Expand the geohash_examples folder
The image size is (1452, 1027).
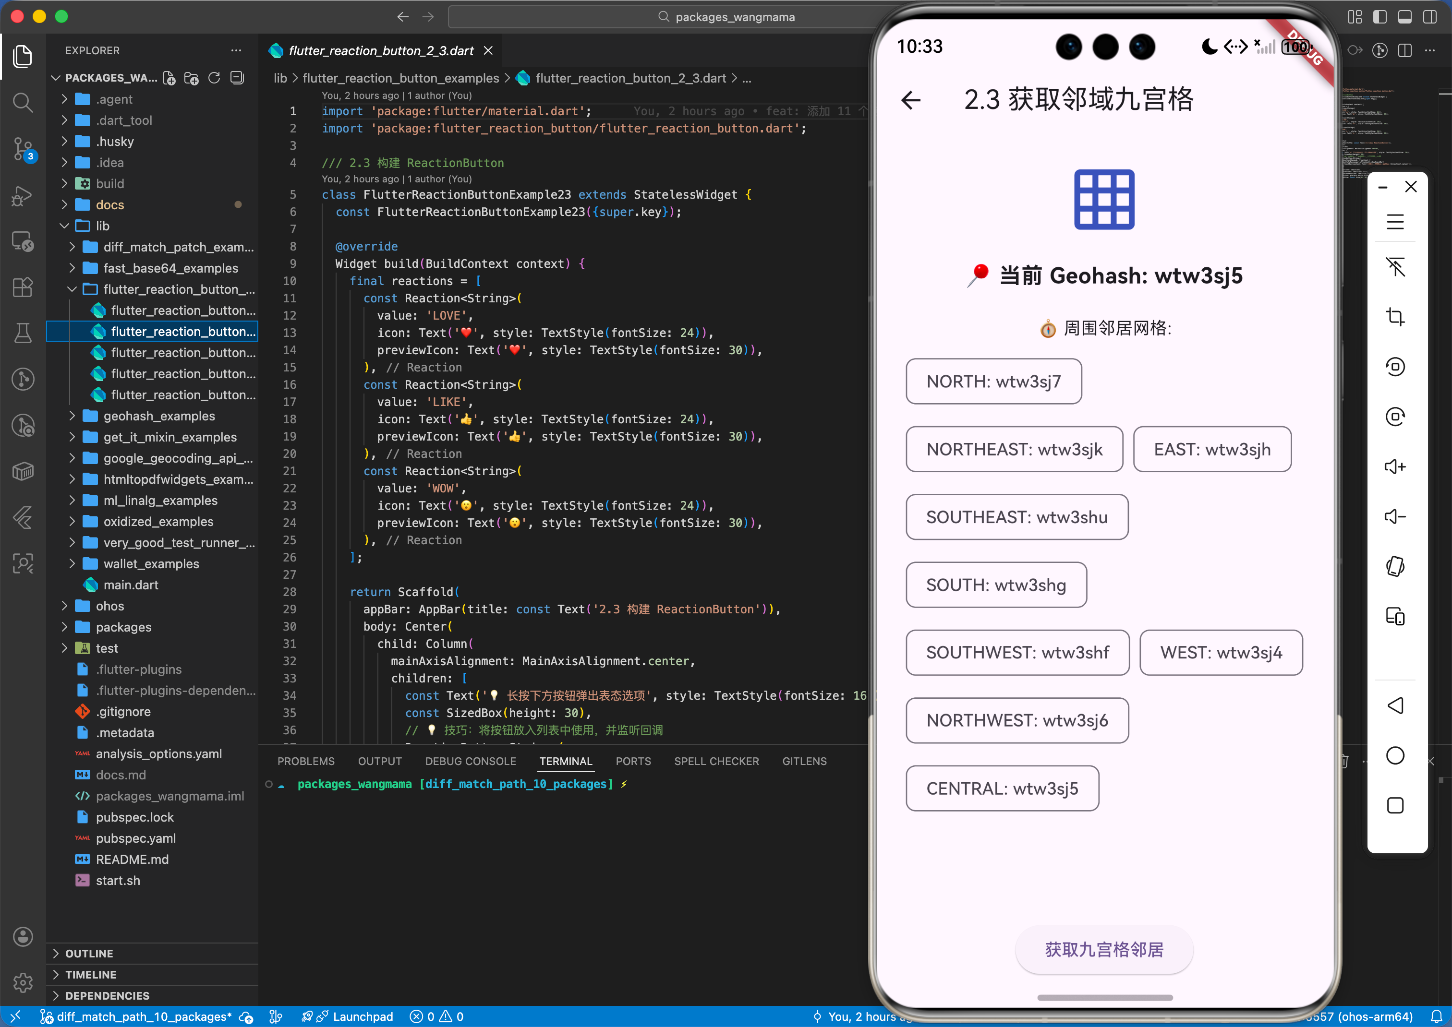coord(159,416)
